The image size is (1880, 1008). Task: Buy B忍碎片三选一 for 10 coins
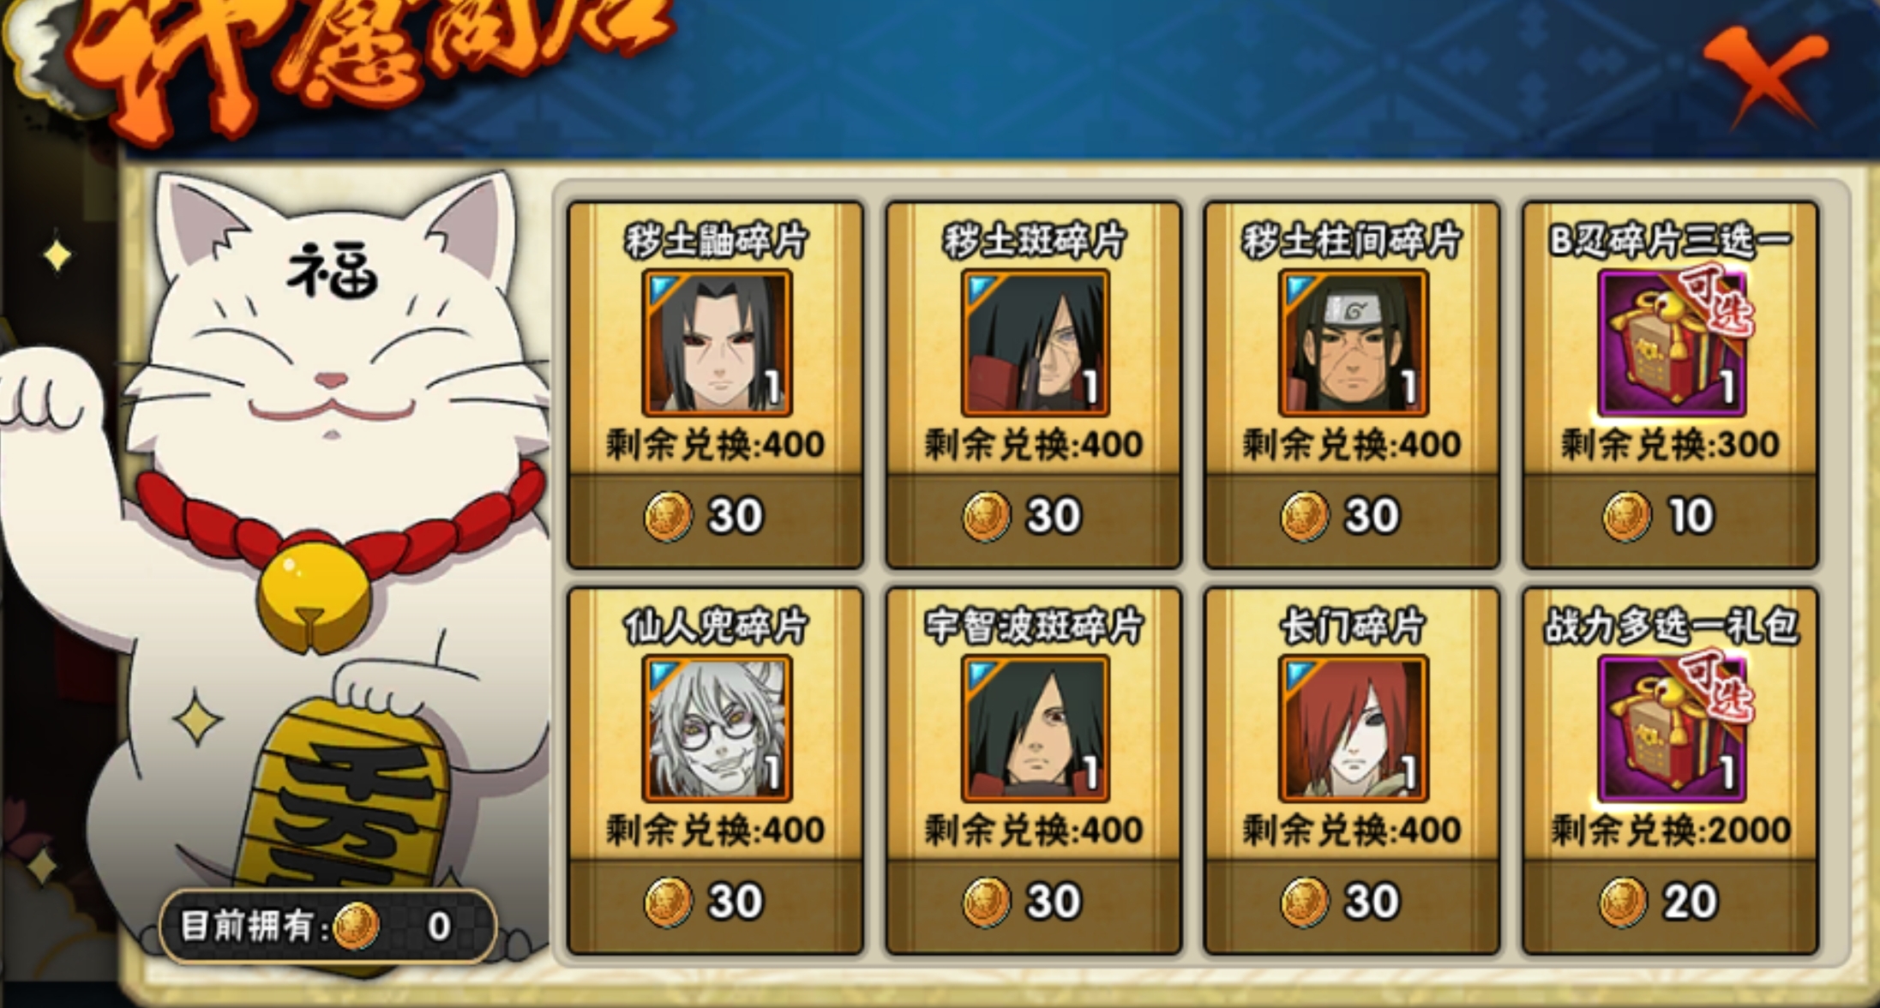(1670, 518)
